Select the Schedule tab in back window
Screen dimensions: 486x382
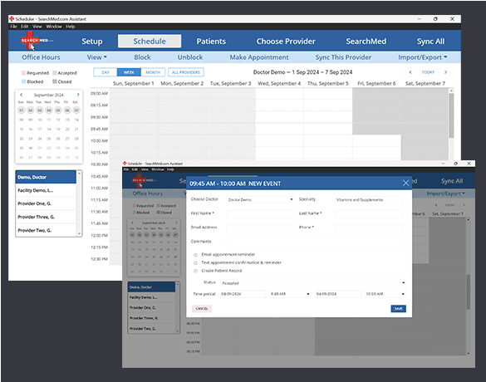tap(150, 42)
